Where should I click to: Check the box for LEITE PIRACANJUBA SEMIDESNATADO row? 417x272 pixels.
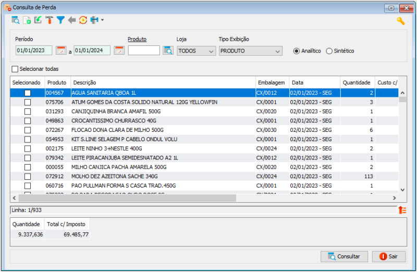[28, 158]
